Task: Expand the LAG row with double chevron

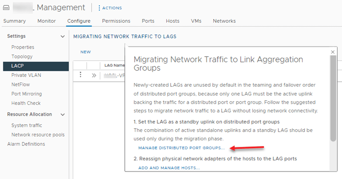Action: coord(94,75)
